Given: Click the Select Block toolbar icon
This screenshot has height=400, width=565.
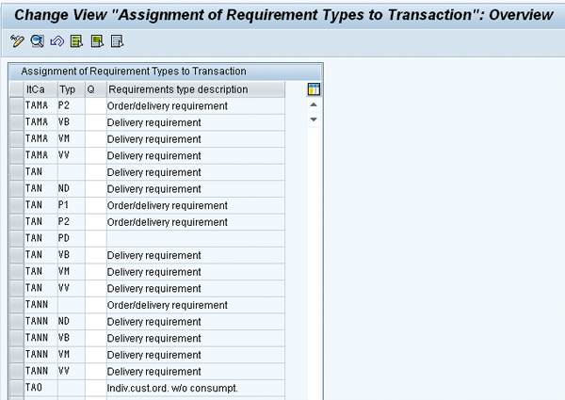Looking at the screenshot, I should tap(96, 41).
